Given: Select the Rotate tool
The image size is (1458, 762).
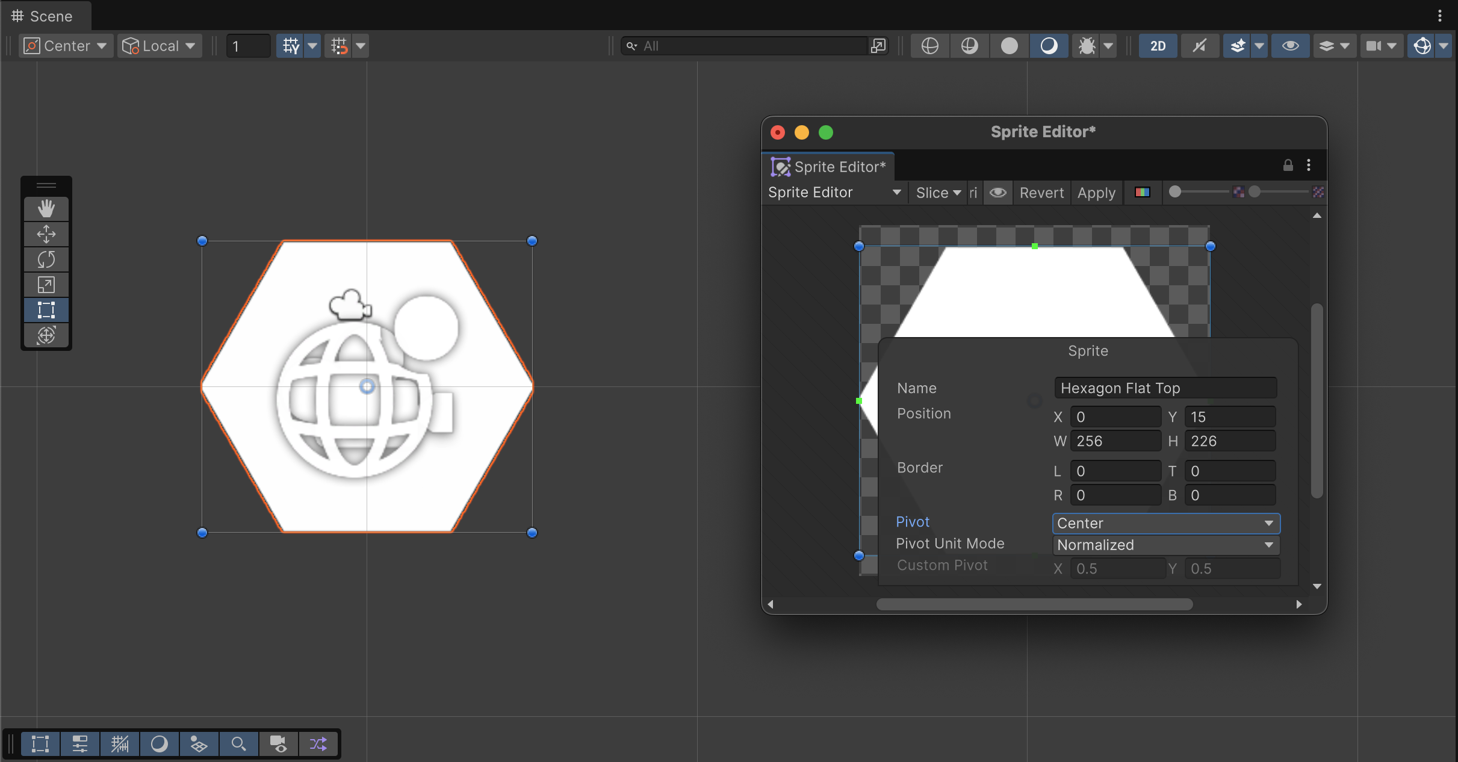Looking at the screenshot, I should click(x=46, y=259).
